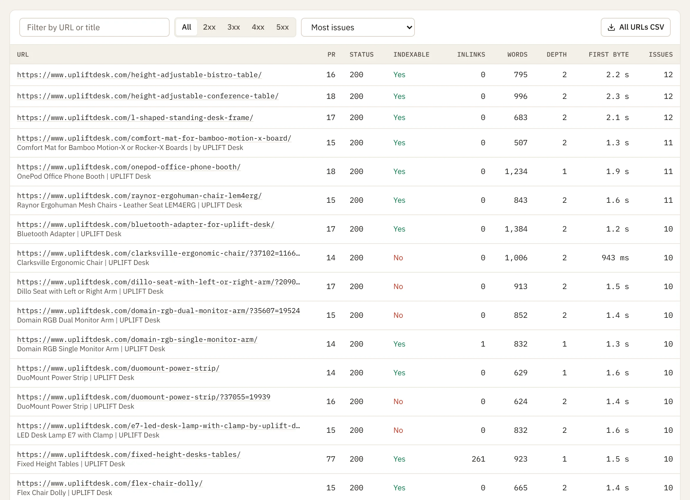Click the download icon in All URLs CSV button
The height and width of the screenshot is (500, 690).
611,27
